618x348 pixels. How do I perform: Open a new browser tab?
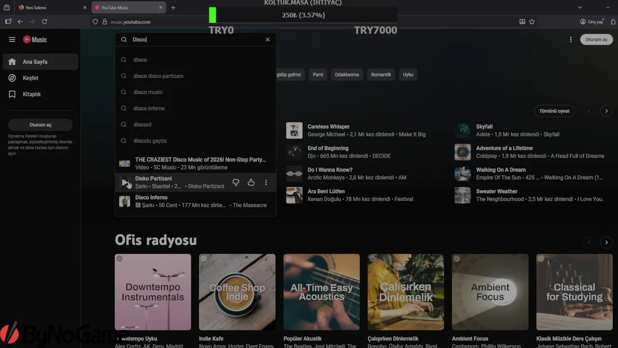tap(173, 7)
